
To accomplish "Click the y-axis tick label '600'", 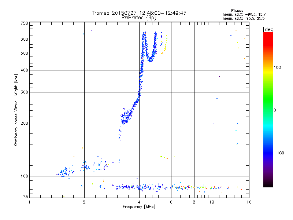I will coord(24,39).
